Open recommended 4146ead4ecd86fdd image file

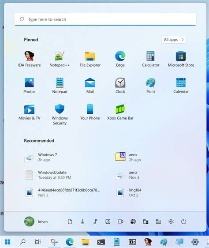62,192
